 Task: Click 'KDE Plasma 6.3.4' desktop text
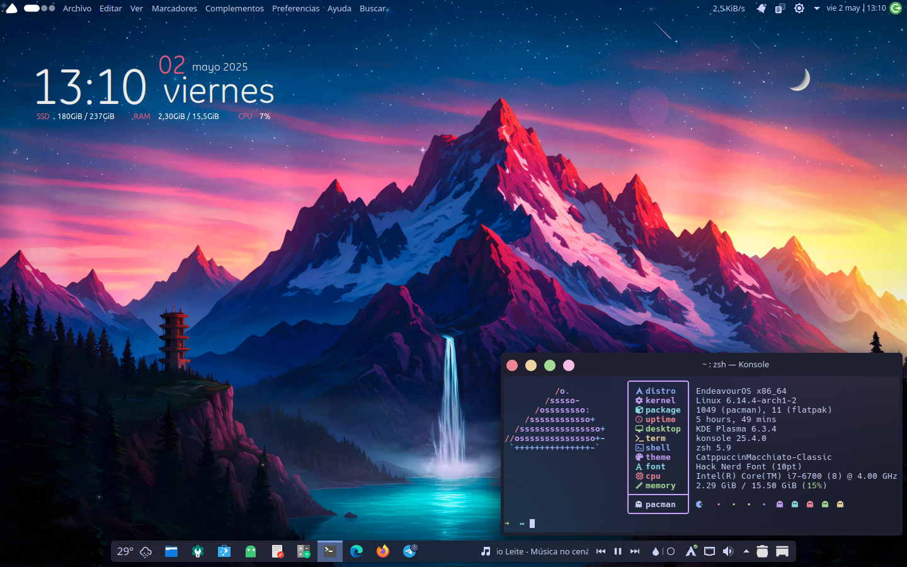pyautogui.click(x=736, y=429)
